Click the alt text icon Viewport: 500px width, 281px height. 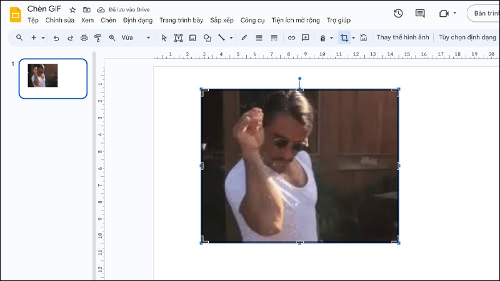322,38
